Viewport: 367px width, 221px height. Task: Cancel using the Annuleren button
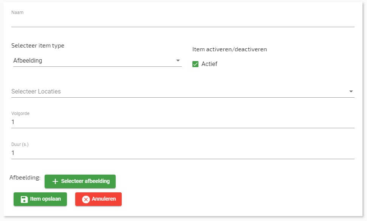pos(98,199)
